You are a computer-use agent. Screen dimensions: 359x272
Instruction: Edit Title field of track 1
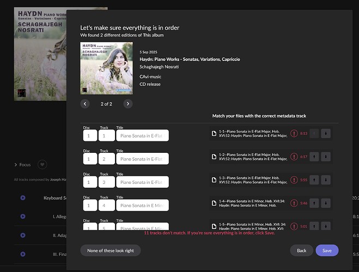(x=142, y=135)
